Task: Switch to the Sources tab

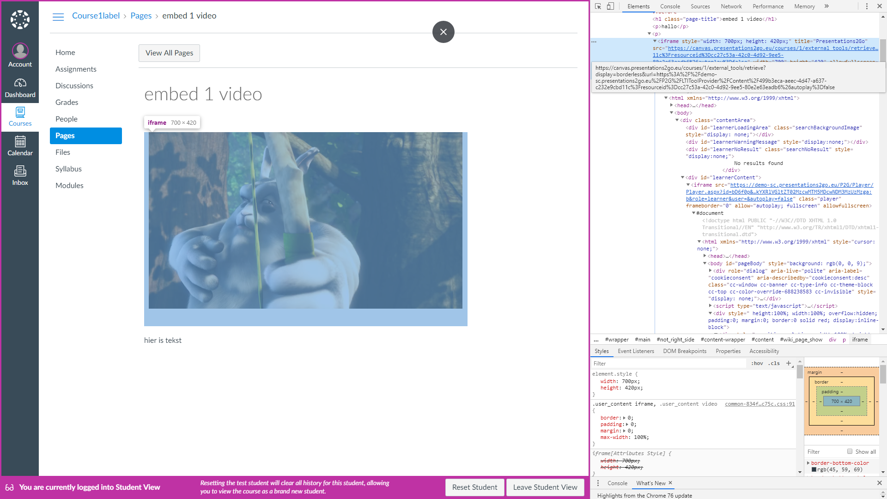Action: pyautogui.click(x=700, y=6)
